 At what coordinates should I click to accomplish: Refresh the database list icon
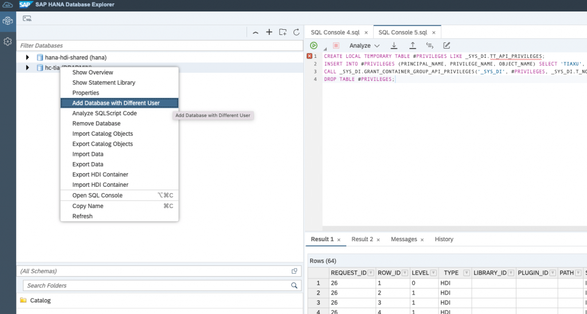point(296,32)
